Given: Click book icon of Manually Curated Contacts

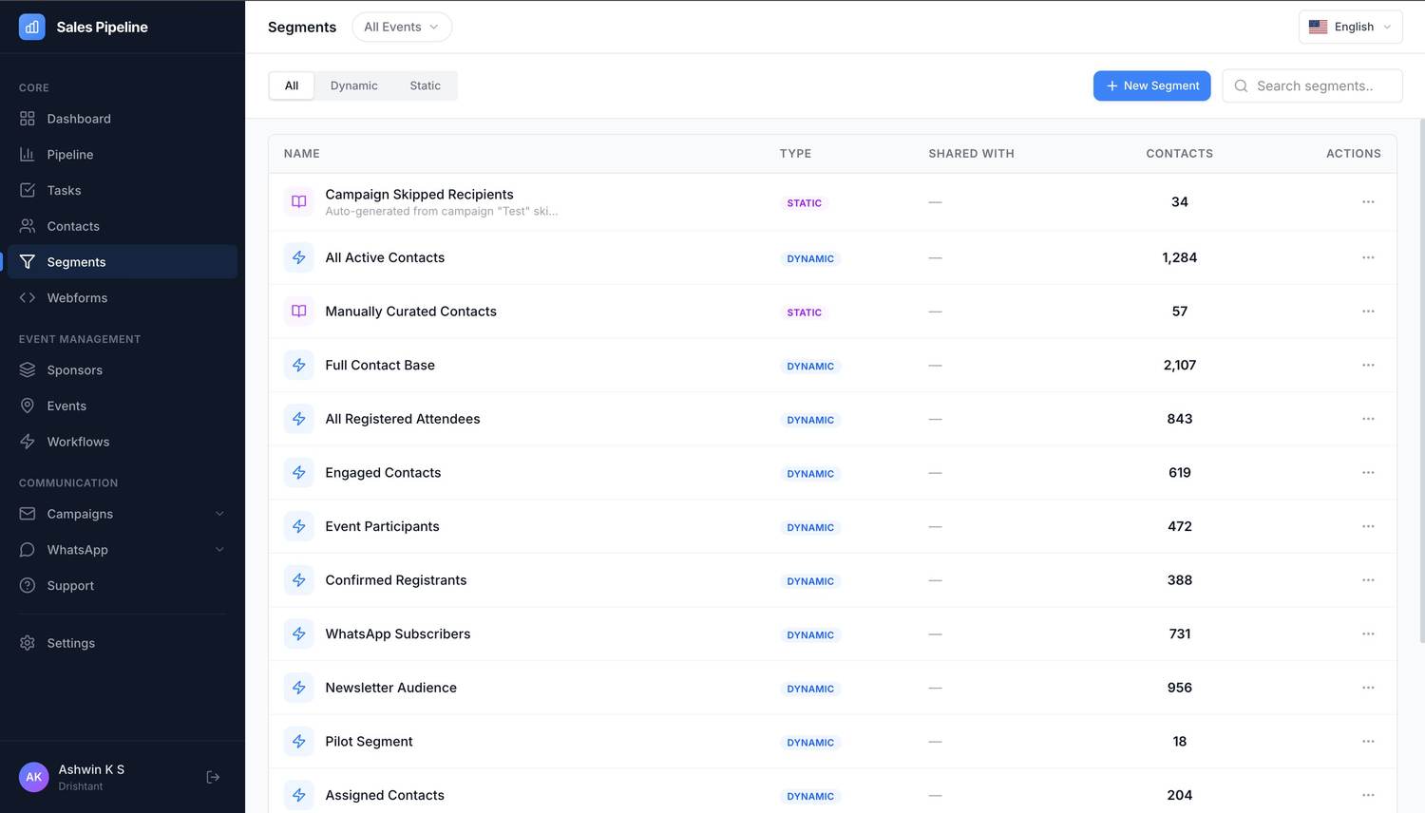Looking at the screenshot, I should pos(299,312).
